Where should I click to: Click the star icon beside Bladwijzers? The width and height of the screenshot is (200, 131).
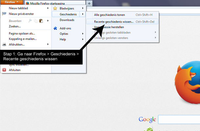tap(55, 8)
